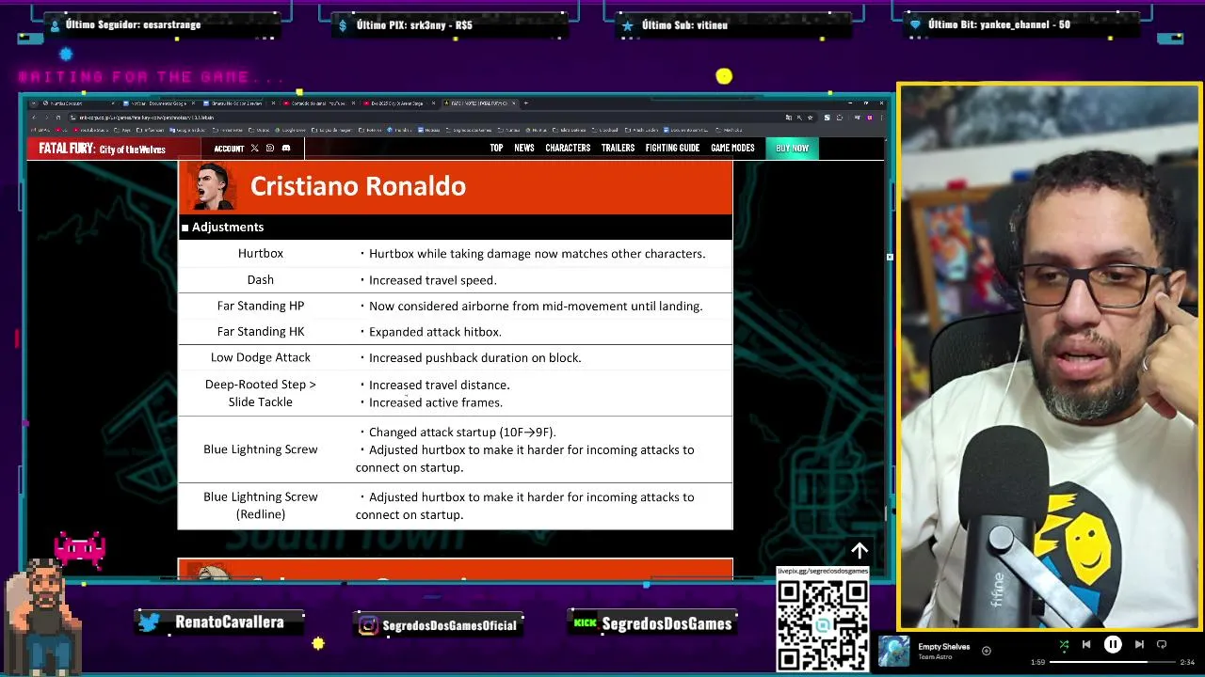Select the active FATAL FURY browser tab
This screenshot has height=677, width=1205.
(478, 103)
